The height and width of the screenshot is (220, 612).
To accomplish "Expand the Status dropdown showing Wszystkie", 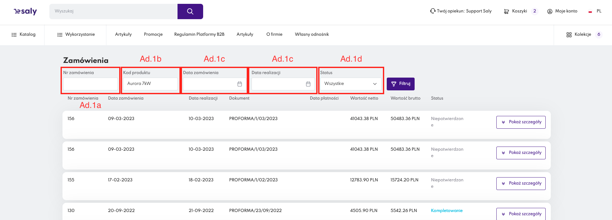I will (351, 84).
